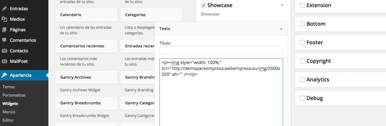Select the Gantry Archives widget
The image size is (386, 126).
pyautogui.click(x=86, y=77)
